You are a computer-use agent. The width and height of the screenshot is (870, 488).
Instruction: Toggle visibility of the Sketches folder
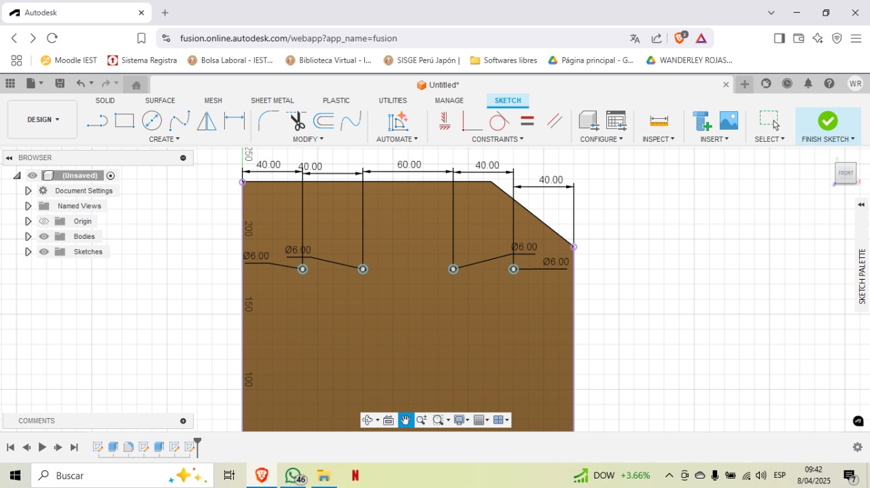(x=44, y=252)
